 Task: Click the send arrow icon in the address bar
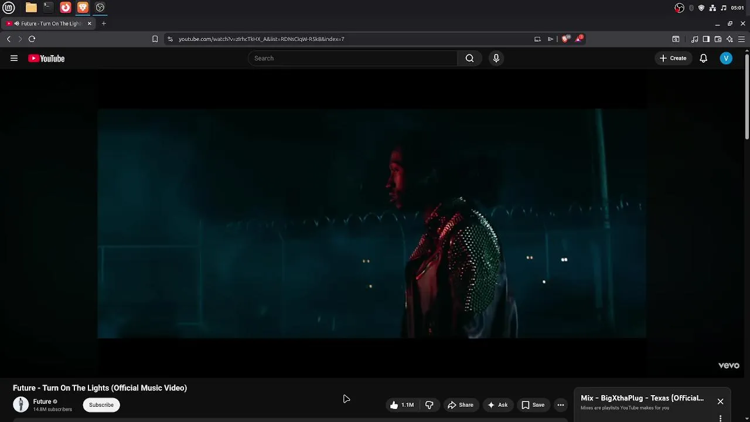tap(551, 39)
